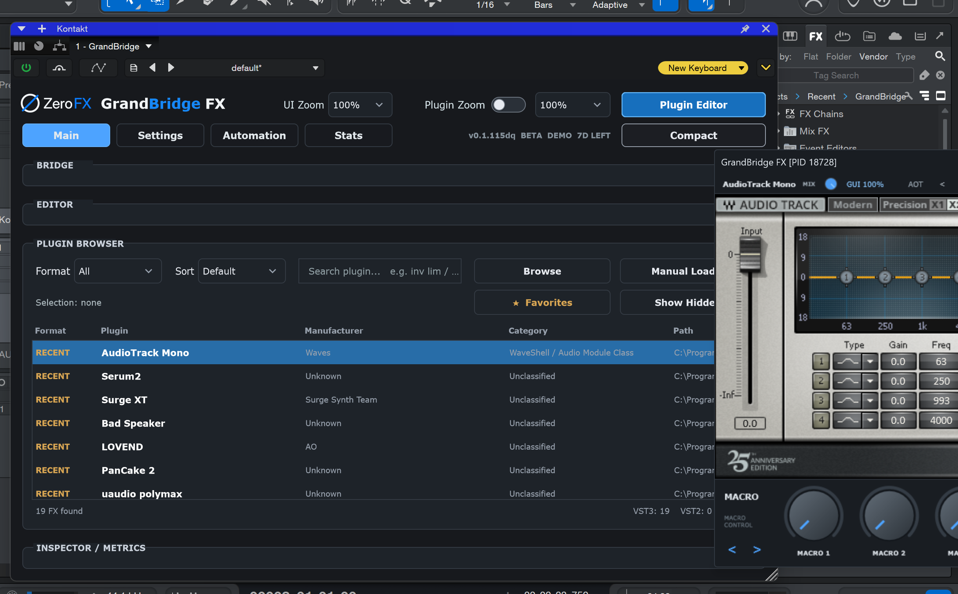
Task: Toggle the green plugin power button
Action: coord(26,68)
